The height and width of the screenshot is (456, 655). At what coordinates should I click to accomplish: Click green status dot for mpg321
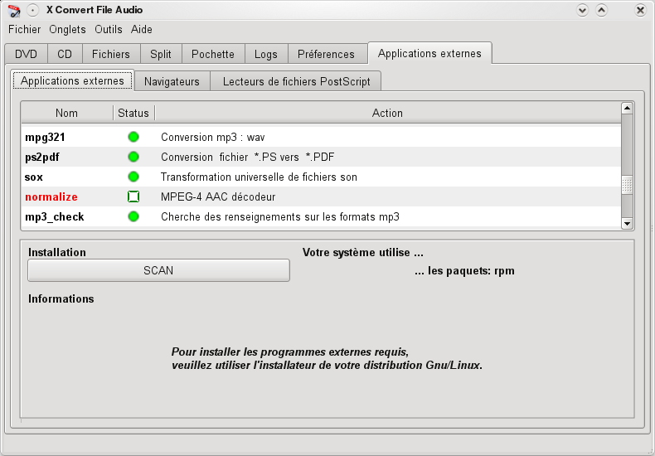(x=133, y=137)
